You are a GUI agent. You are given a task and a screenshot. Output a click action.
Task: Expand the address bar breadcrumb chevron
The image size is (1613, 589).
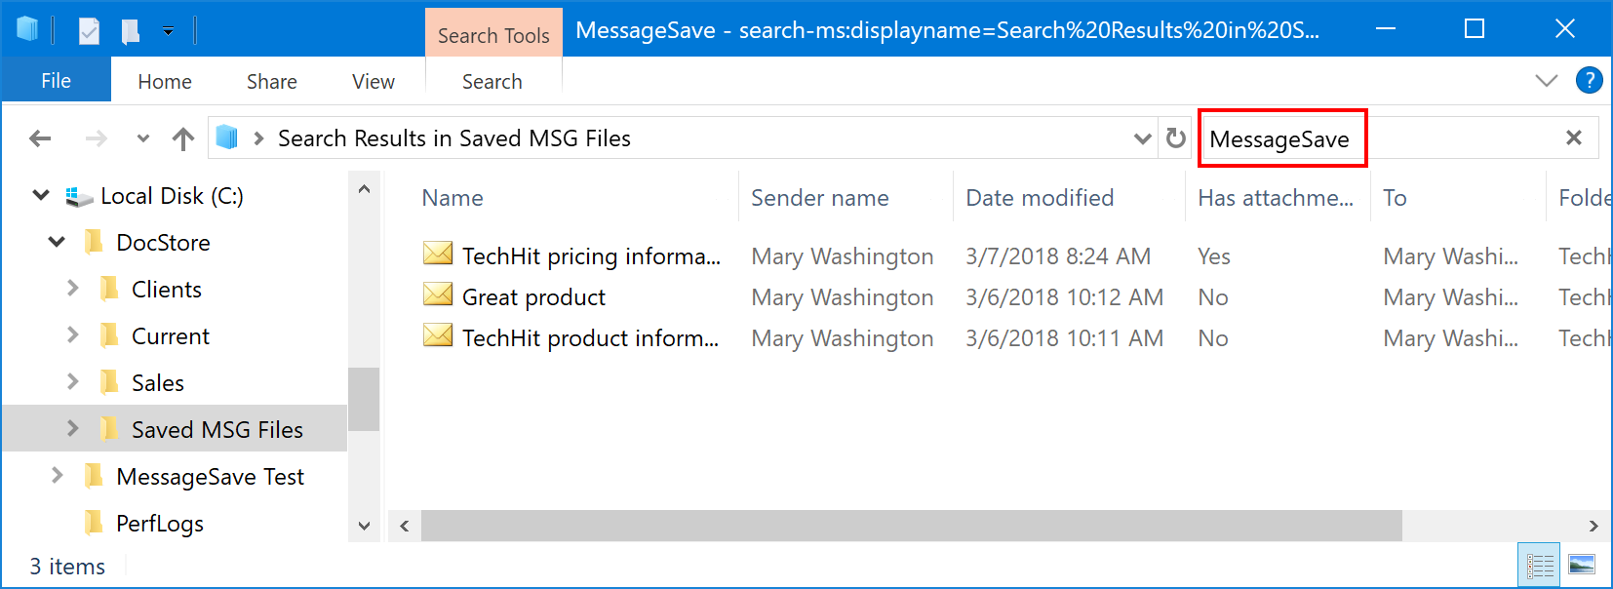coord(258,138)
